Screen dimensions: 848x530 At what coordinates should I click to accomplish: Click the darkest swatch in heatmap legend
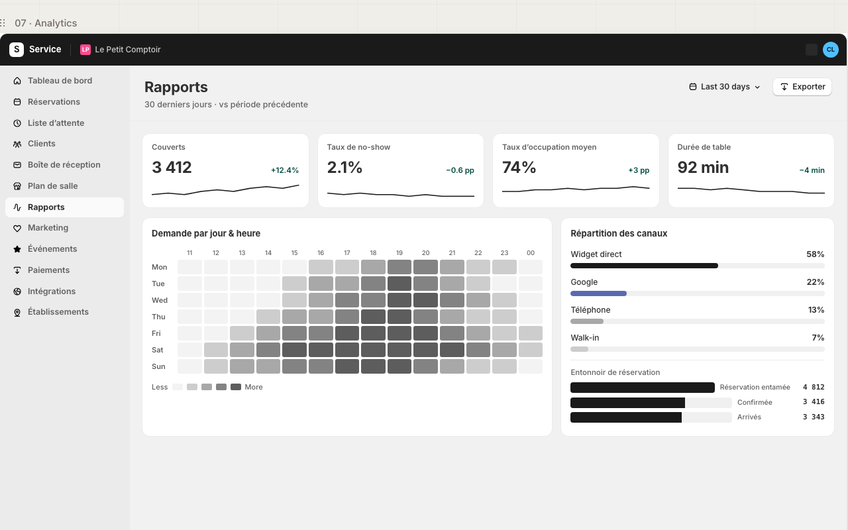(236, 387)
